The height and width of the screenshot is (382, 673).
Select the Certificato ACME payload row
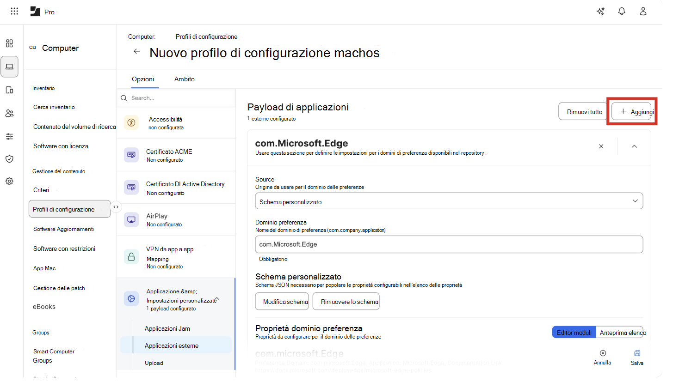tap(176, 155)
